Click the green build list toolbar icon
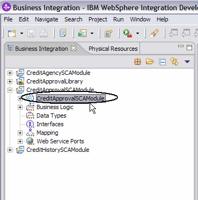This screenshot has width=198, height=200. [82, 33]
